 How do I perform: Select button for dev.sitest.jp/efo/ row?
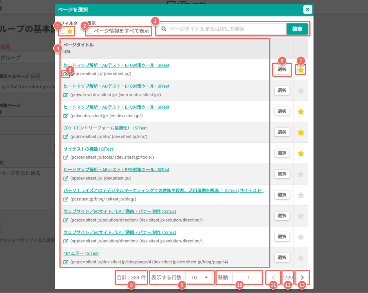pos(282,132)
